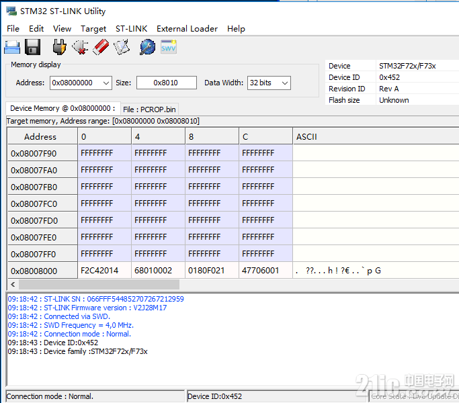This screenshot has width=459, height=403.
Task: Open the File menu
Action: [13, 29]
